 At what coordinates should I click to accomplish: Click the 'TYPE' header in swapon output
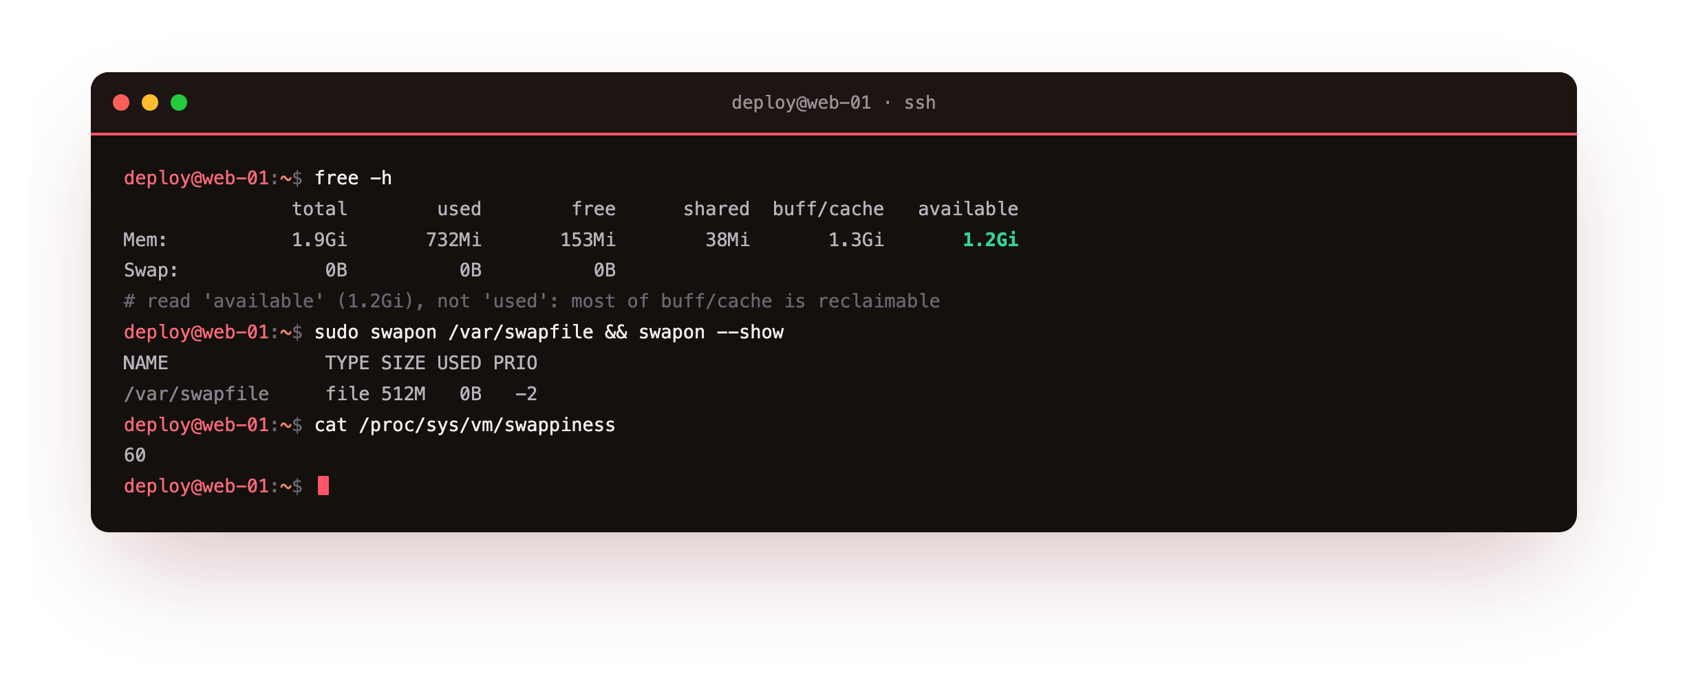pyautogui.click(x=347, y=362)
